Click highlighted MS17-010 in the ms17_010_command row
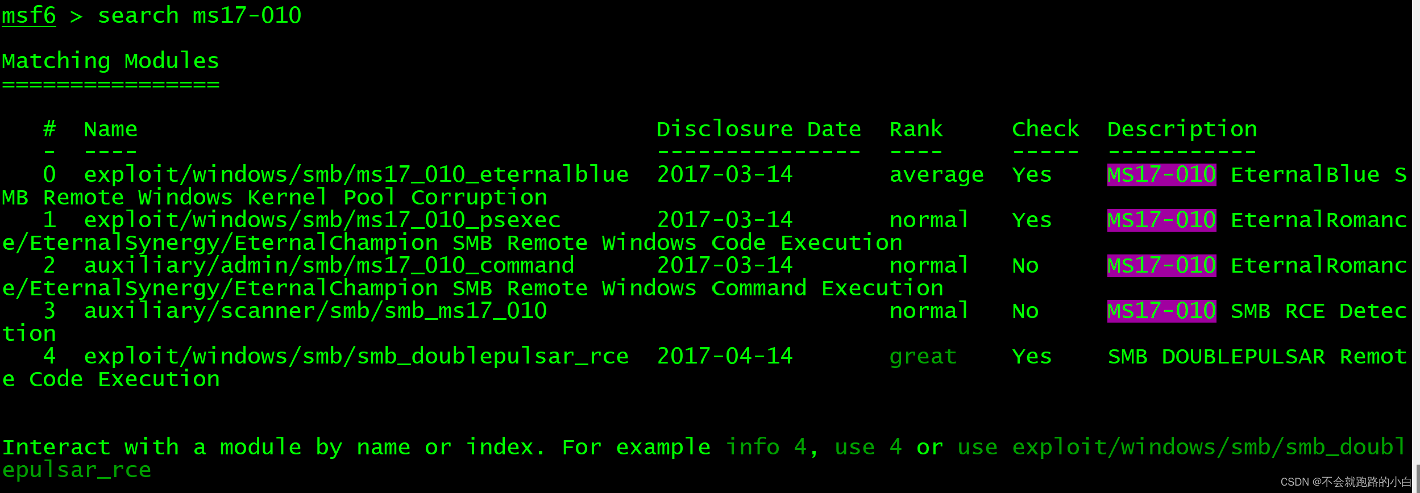Viewport: 1420px width, 493px height. 1162,265
